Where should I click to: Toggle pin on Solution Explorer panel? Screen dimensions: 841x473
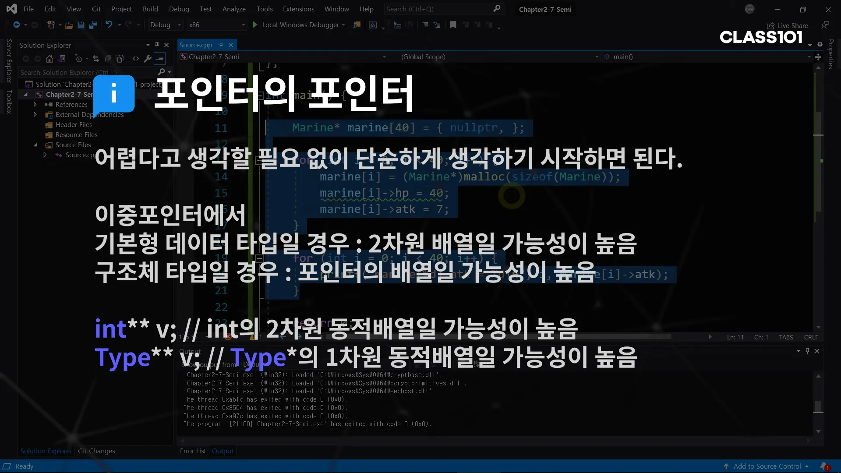pyautogui.click(x=157, y=45)
